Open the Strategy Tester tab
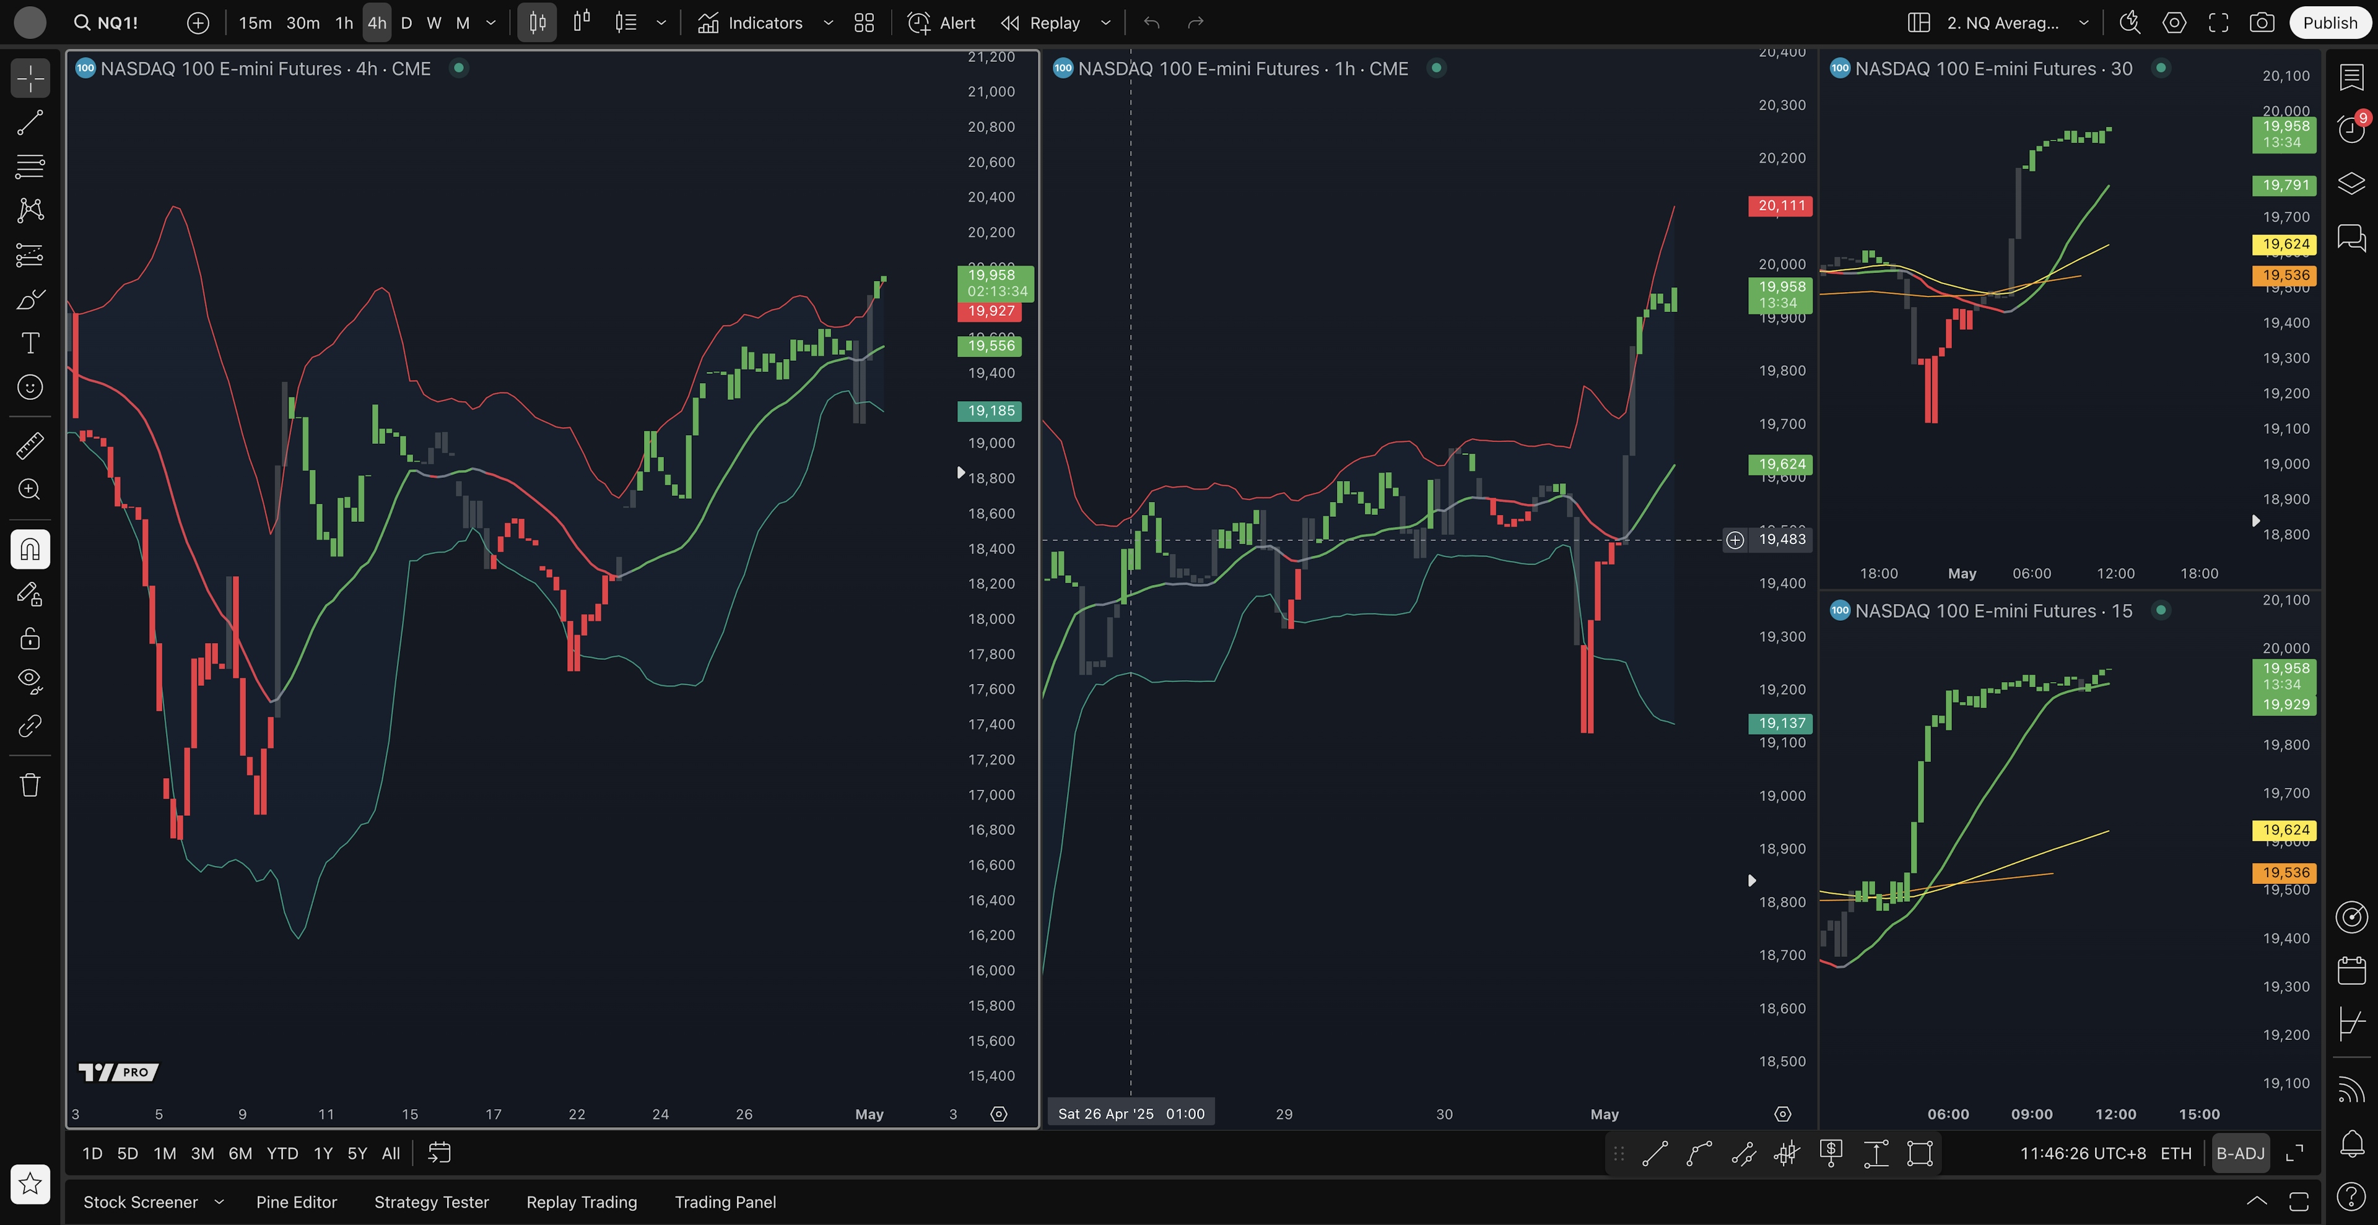The height and width of the screenshot is (1225, 2378). coord(431,1202)
